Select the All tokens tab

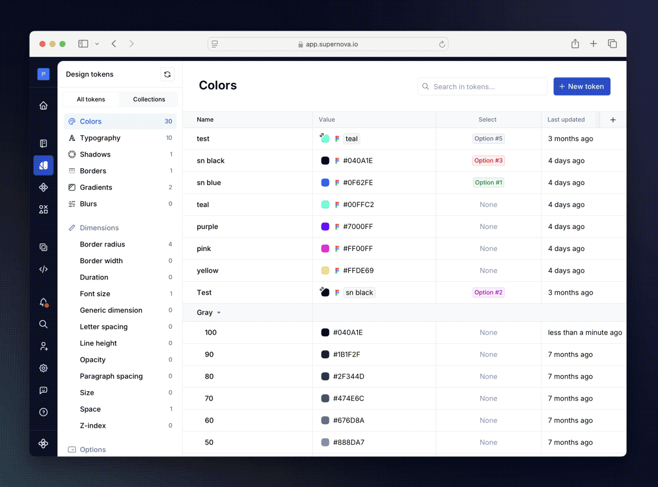click(91, 99)
